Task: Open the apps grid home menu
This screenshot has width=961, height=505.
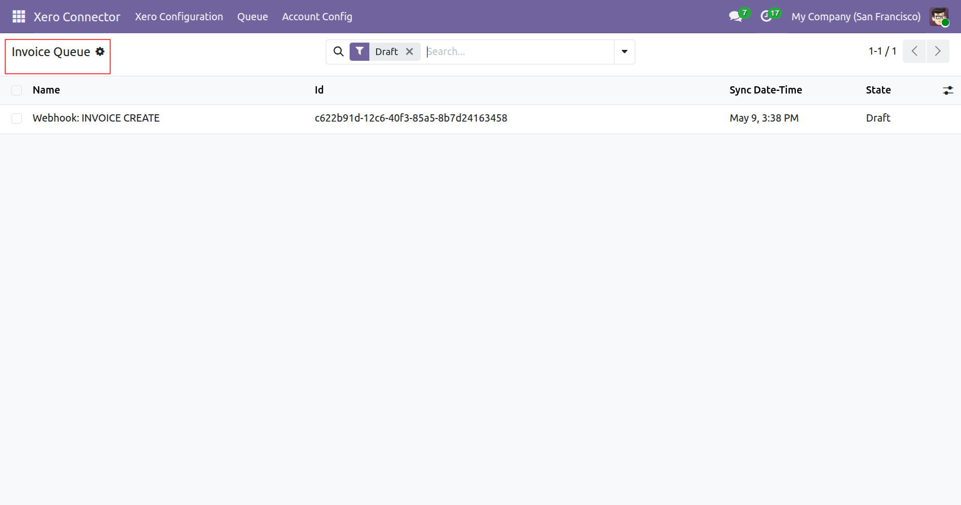Action: (19, 17)
